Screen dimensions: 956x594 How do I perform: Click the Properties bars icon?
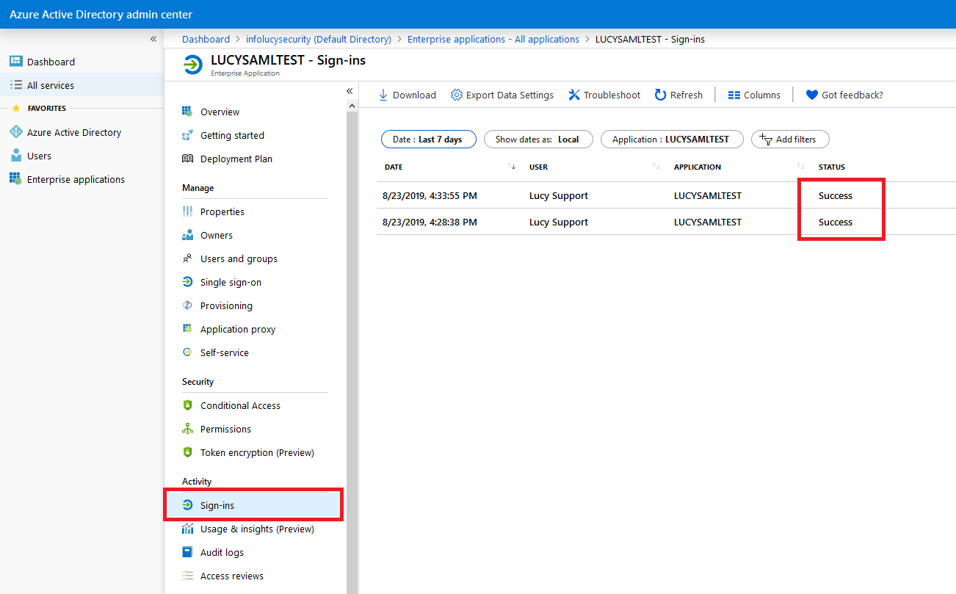pyautogui.click(x=187, y=211)
